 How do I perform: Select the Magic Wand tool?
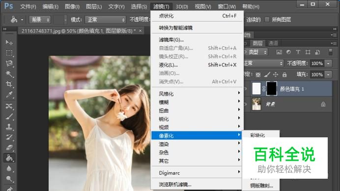click(9, 74)
